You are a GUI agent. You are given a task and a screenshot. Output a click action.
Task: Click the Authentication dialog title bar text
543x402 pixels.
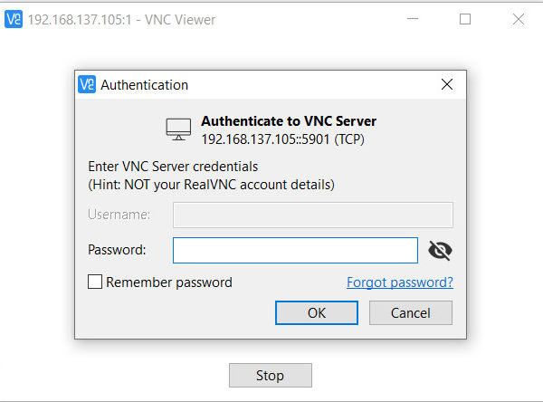point(145,85)
